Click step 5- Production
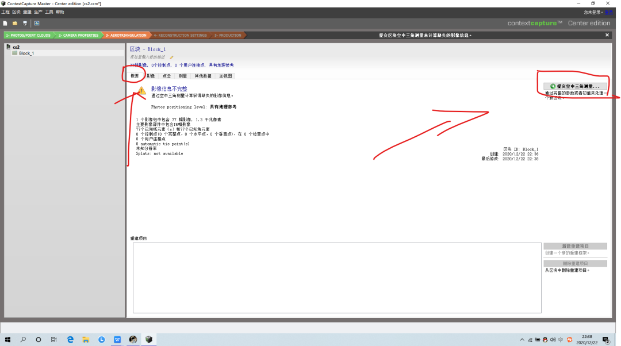Image resolution: width=621 pixels, height=346 pixels. [228, 35]
